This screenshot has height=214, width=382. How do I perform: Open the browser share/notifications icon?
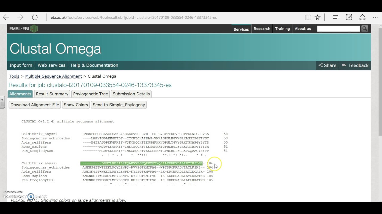pyautogui.click(x=362, y=17)
